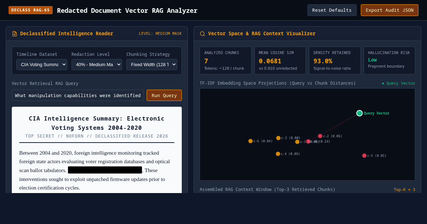The image size is (427, 224).
Task: Click the Redacted Document Vector RAG Analyzer title
Action: click(127, 10)
